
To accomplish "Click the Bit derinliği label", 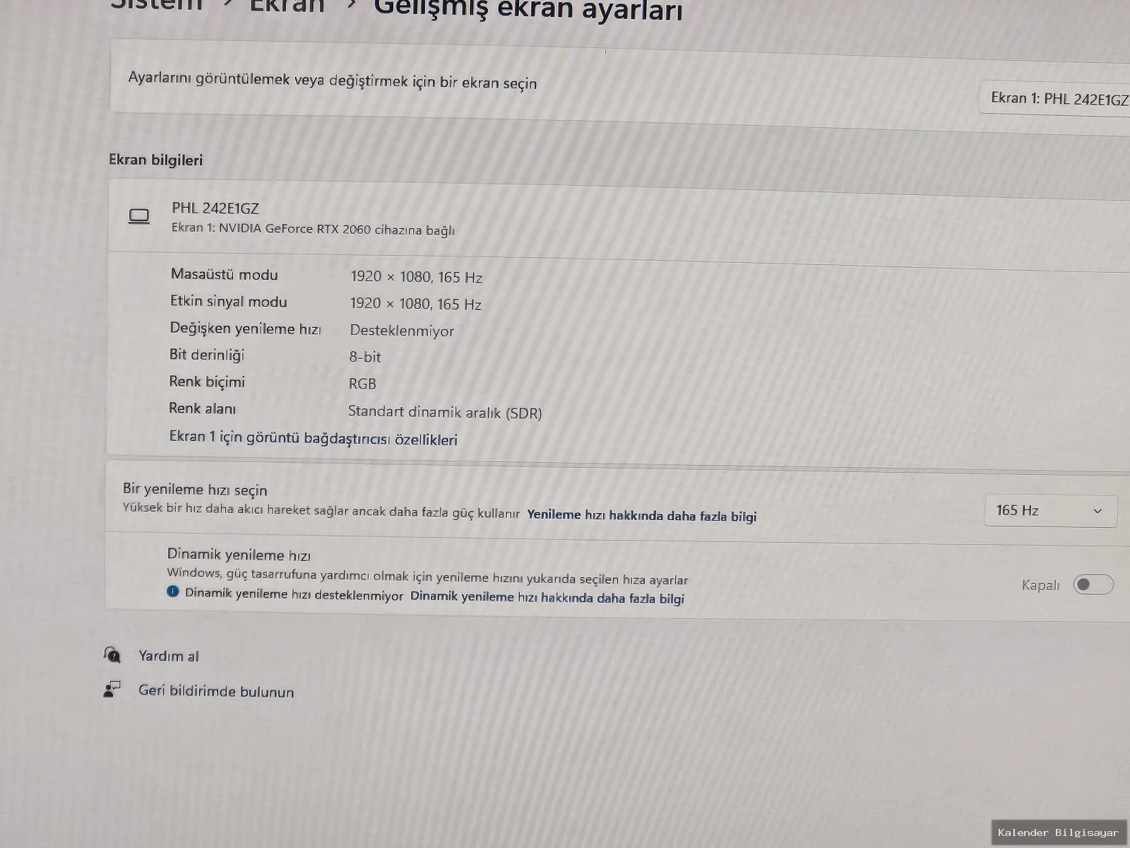I will click(206, 355).
